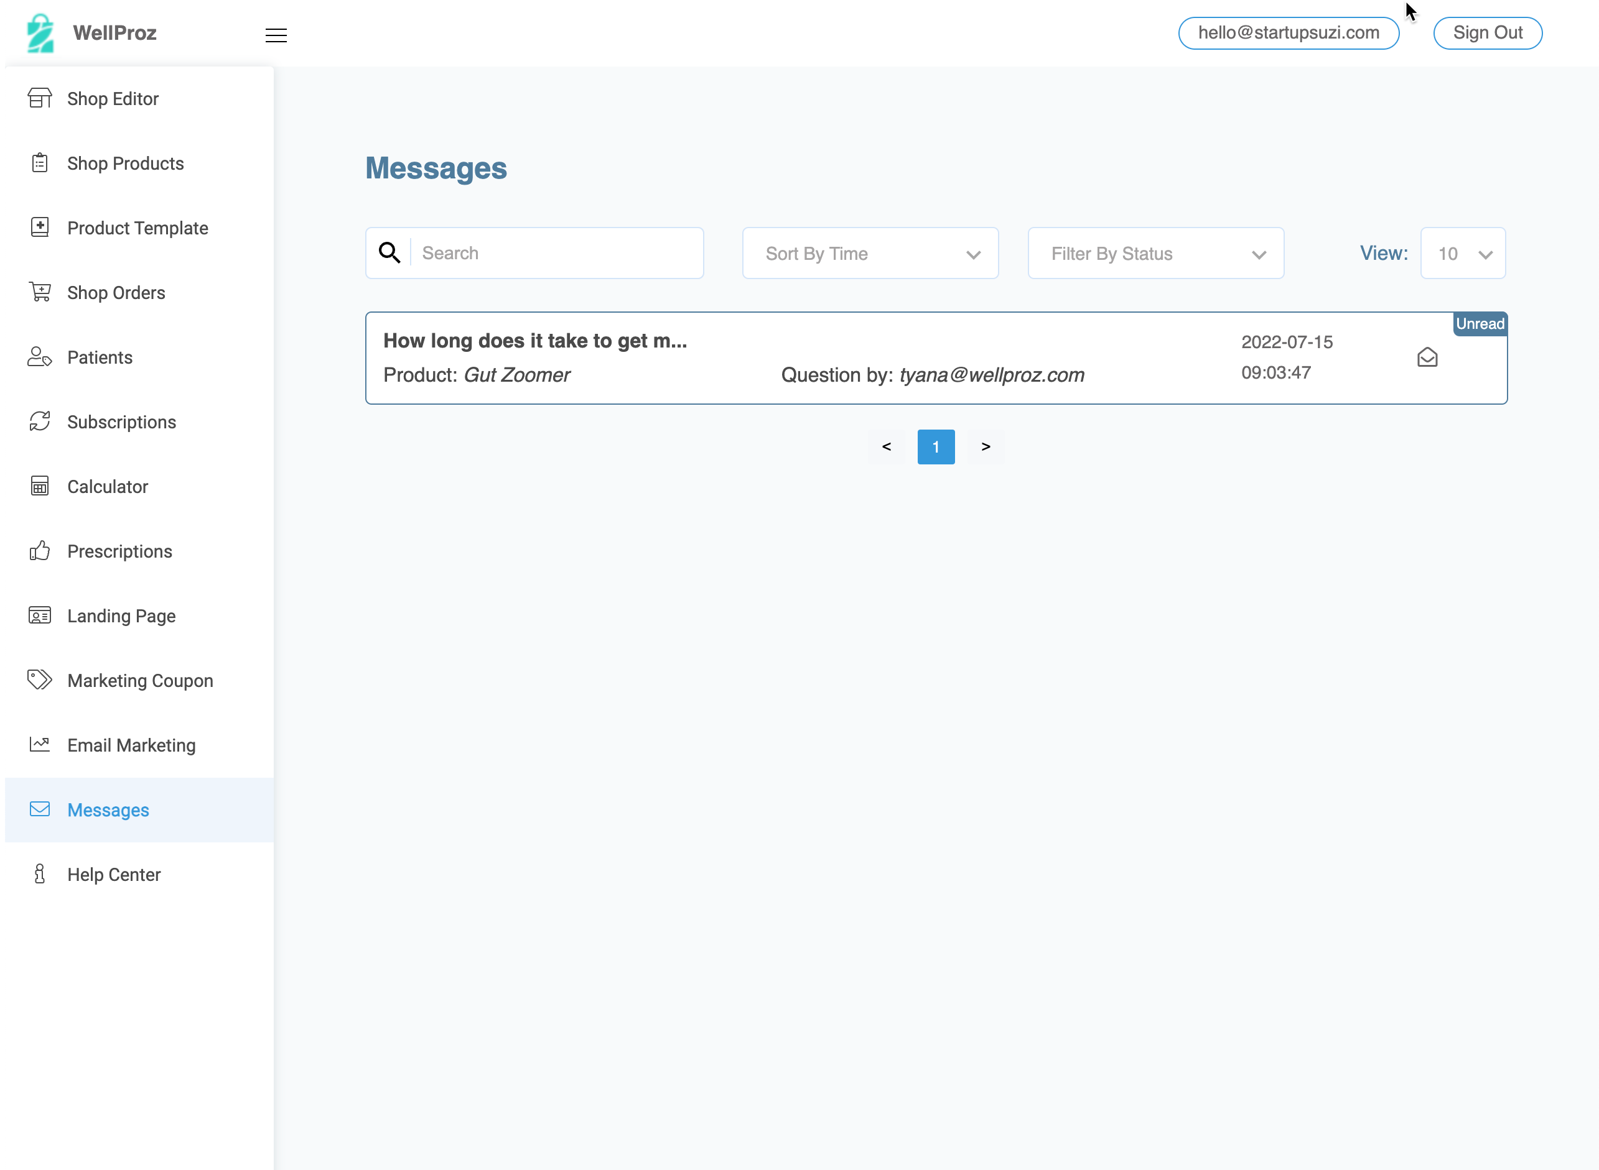This screenshot has width=1599, height=1170.
Task: Open Email Marketing
Action: tap(139, 745)
